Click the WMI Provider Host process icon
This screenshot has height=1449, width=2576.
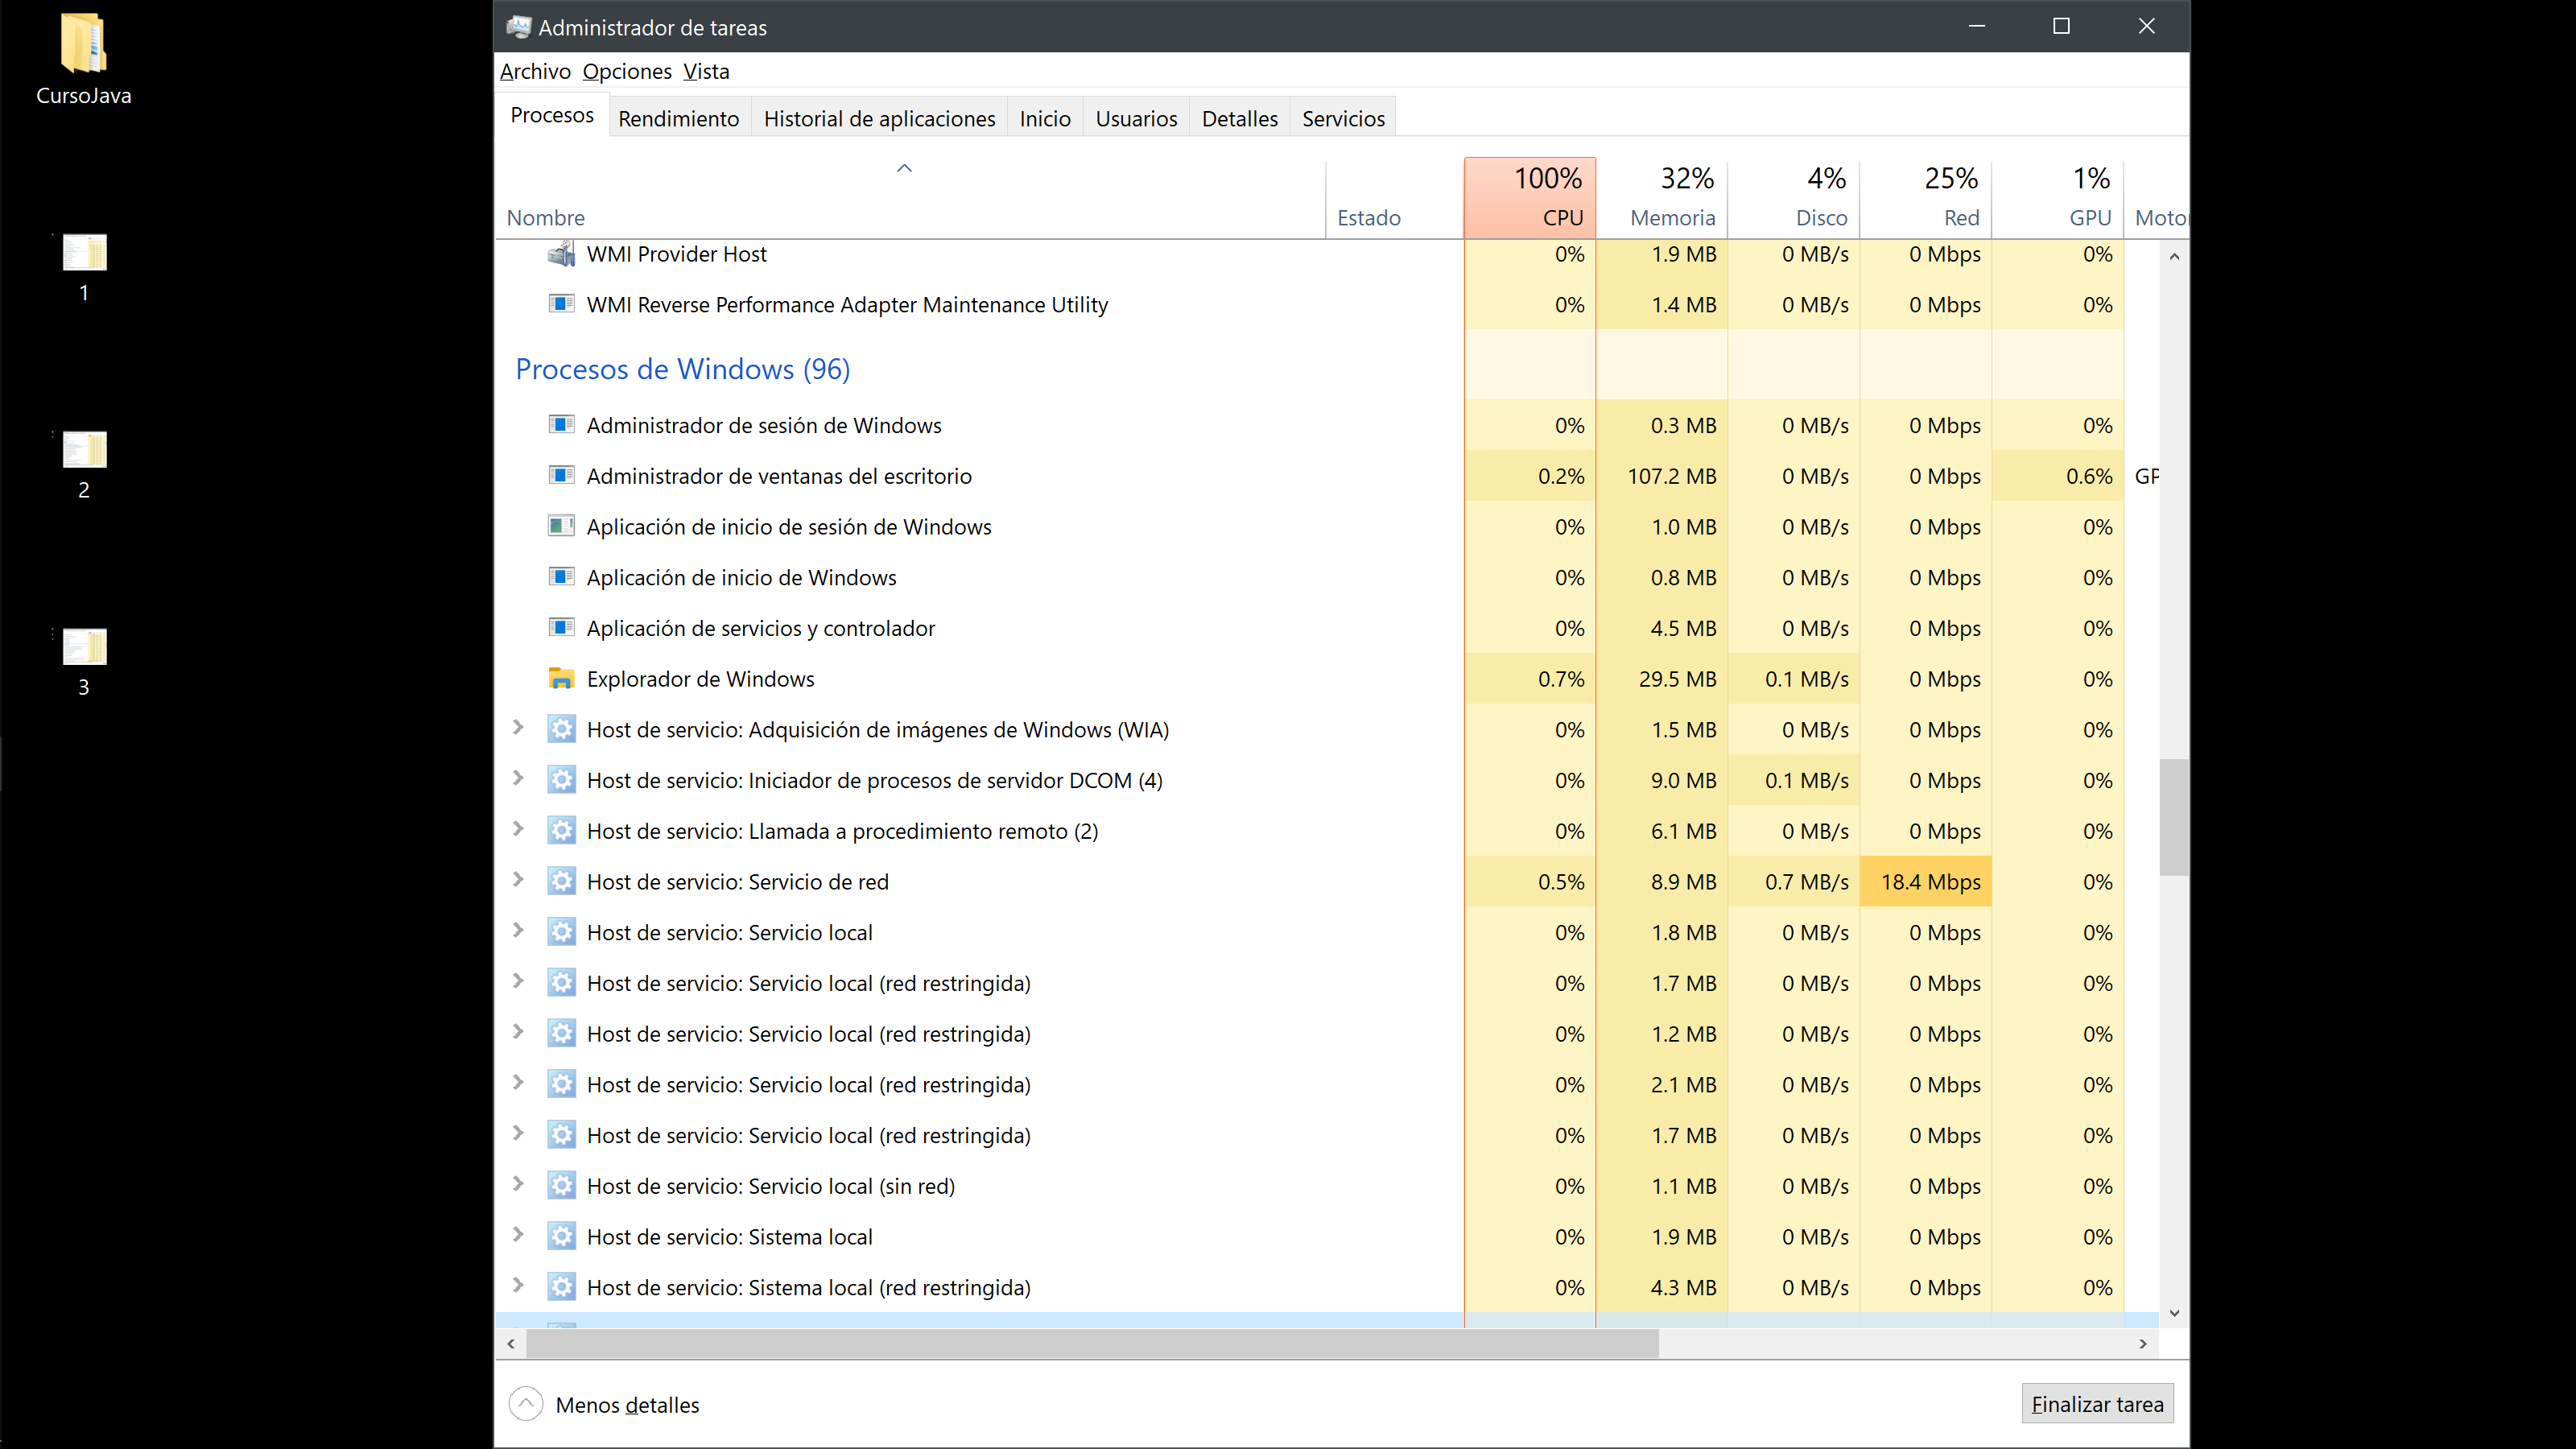(561, 254)
